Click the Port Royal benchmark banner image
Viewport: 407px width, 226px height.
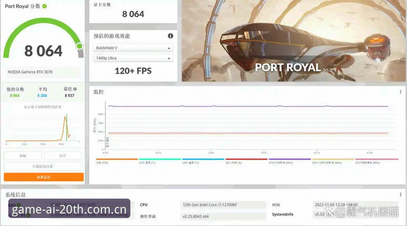click(294, 41)
